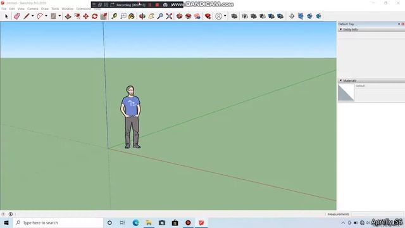Image resolution: width=405 pixels, height=228 pixels.
Task: Open the File menu
Action: 4,9
